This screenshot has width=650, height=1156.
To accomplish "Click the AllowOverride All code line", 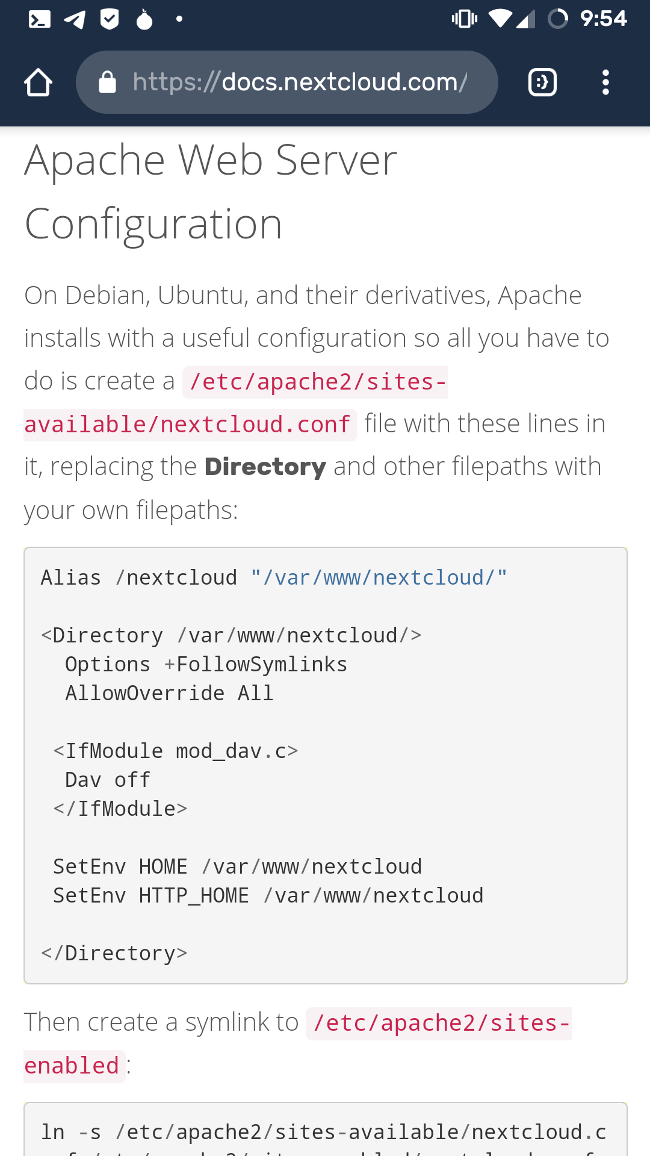I will point(169,694).
